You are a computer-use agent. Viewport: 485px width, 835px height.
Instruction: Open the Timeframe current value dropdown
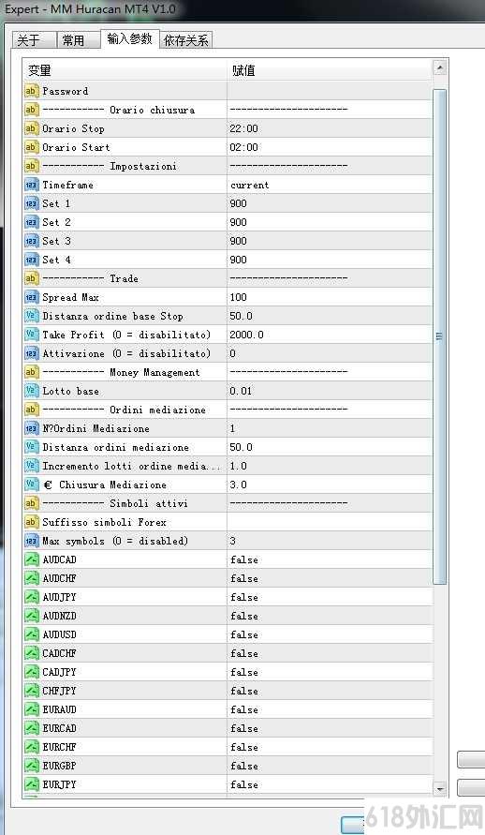[x=330, y=185]
